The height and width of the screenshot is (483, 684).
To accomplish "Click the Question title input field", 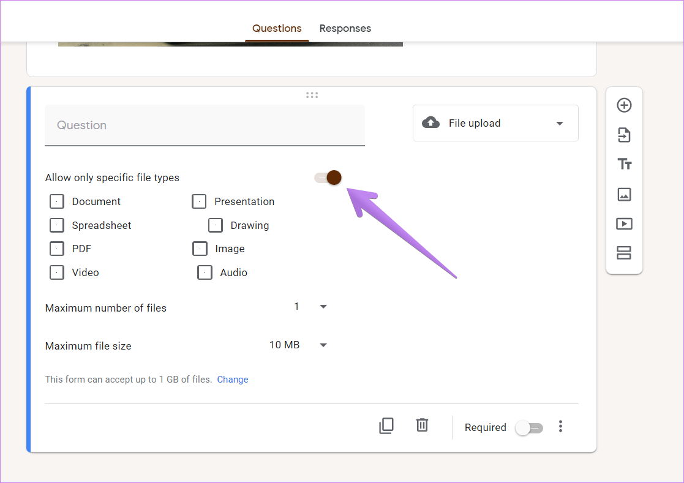I will [205, 125].
